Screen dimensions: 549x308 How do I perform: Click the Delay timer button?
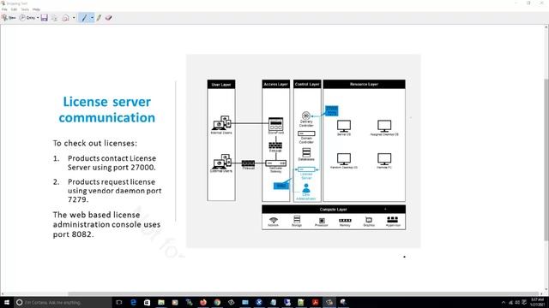(27, 17)
